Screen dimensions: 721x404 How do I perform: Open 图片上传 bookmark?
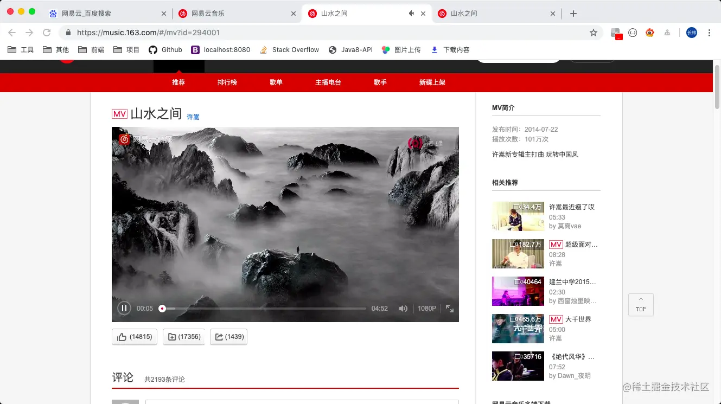click(401, 50)
